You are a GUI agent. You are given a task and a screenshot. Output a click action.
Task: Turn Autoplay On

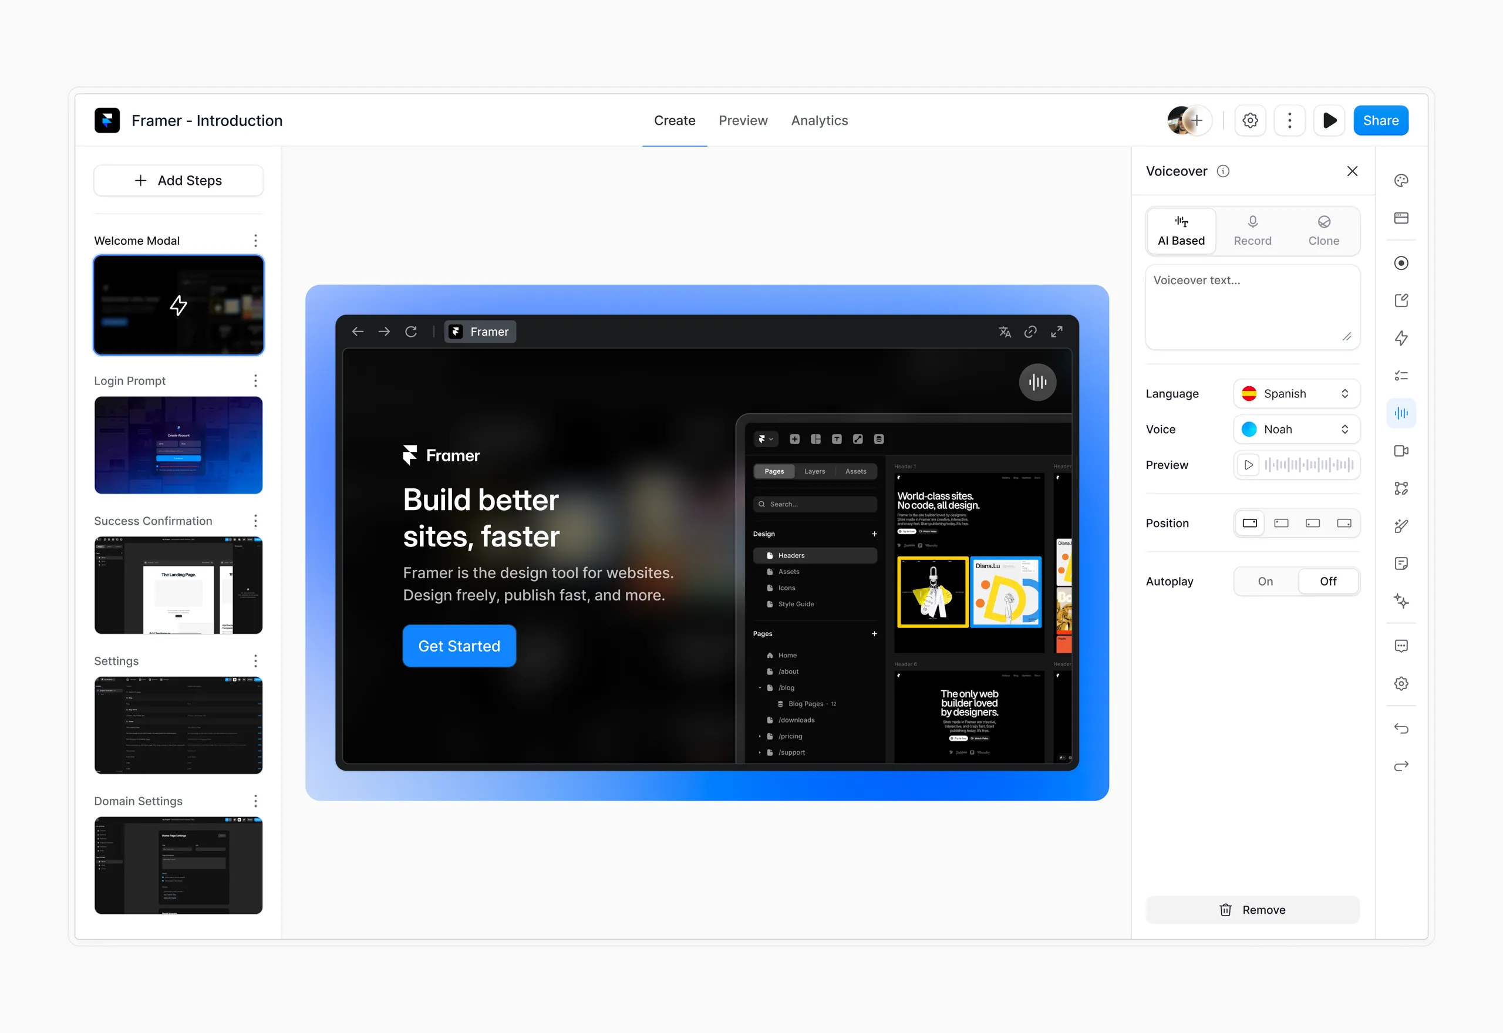tap(1265, 581)
